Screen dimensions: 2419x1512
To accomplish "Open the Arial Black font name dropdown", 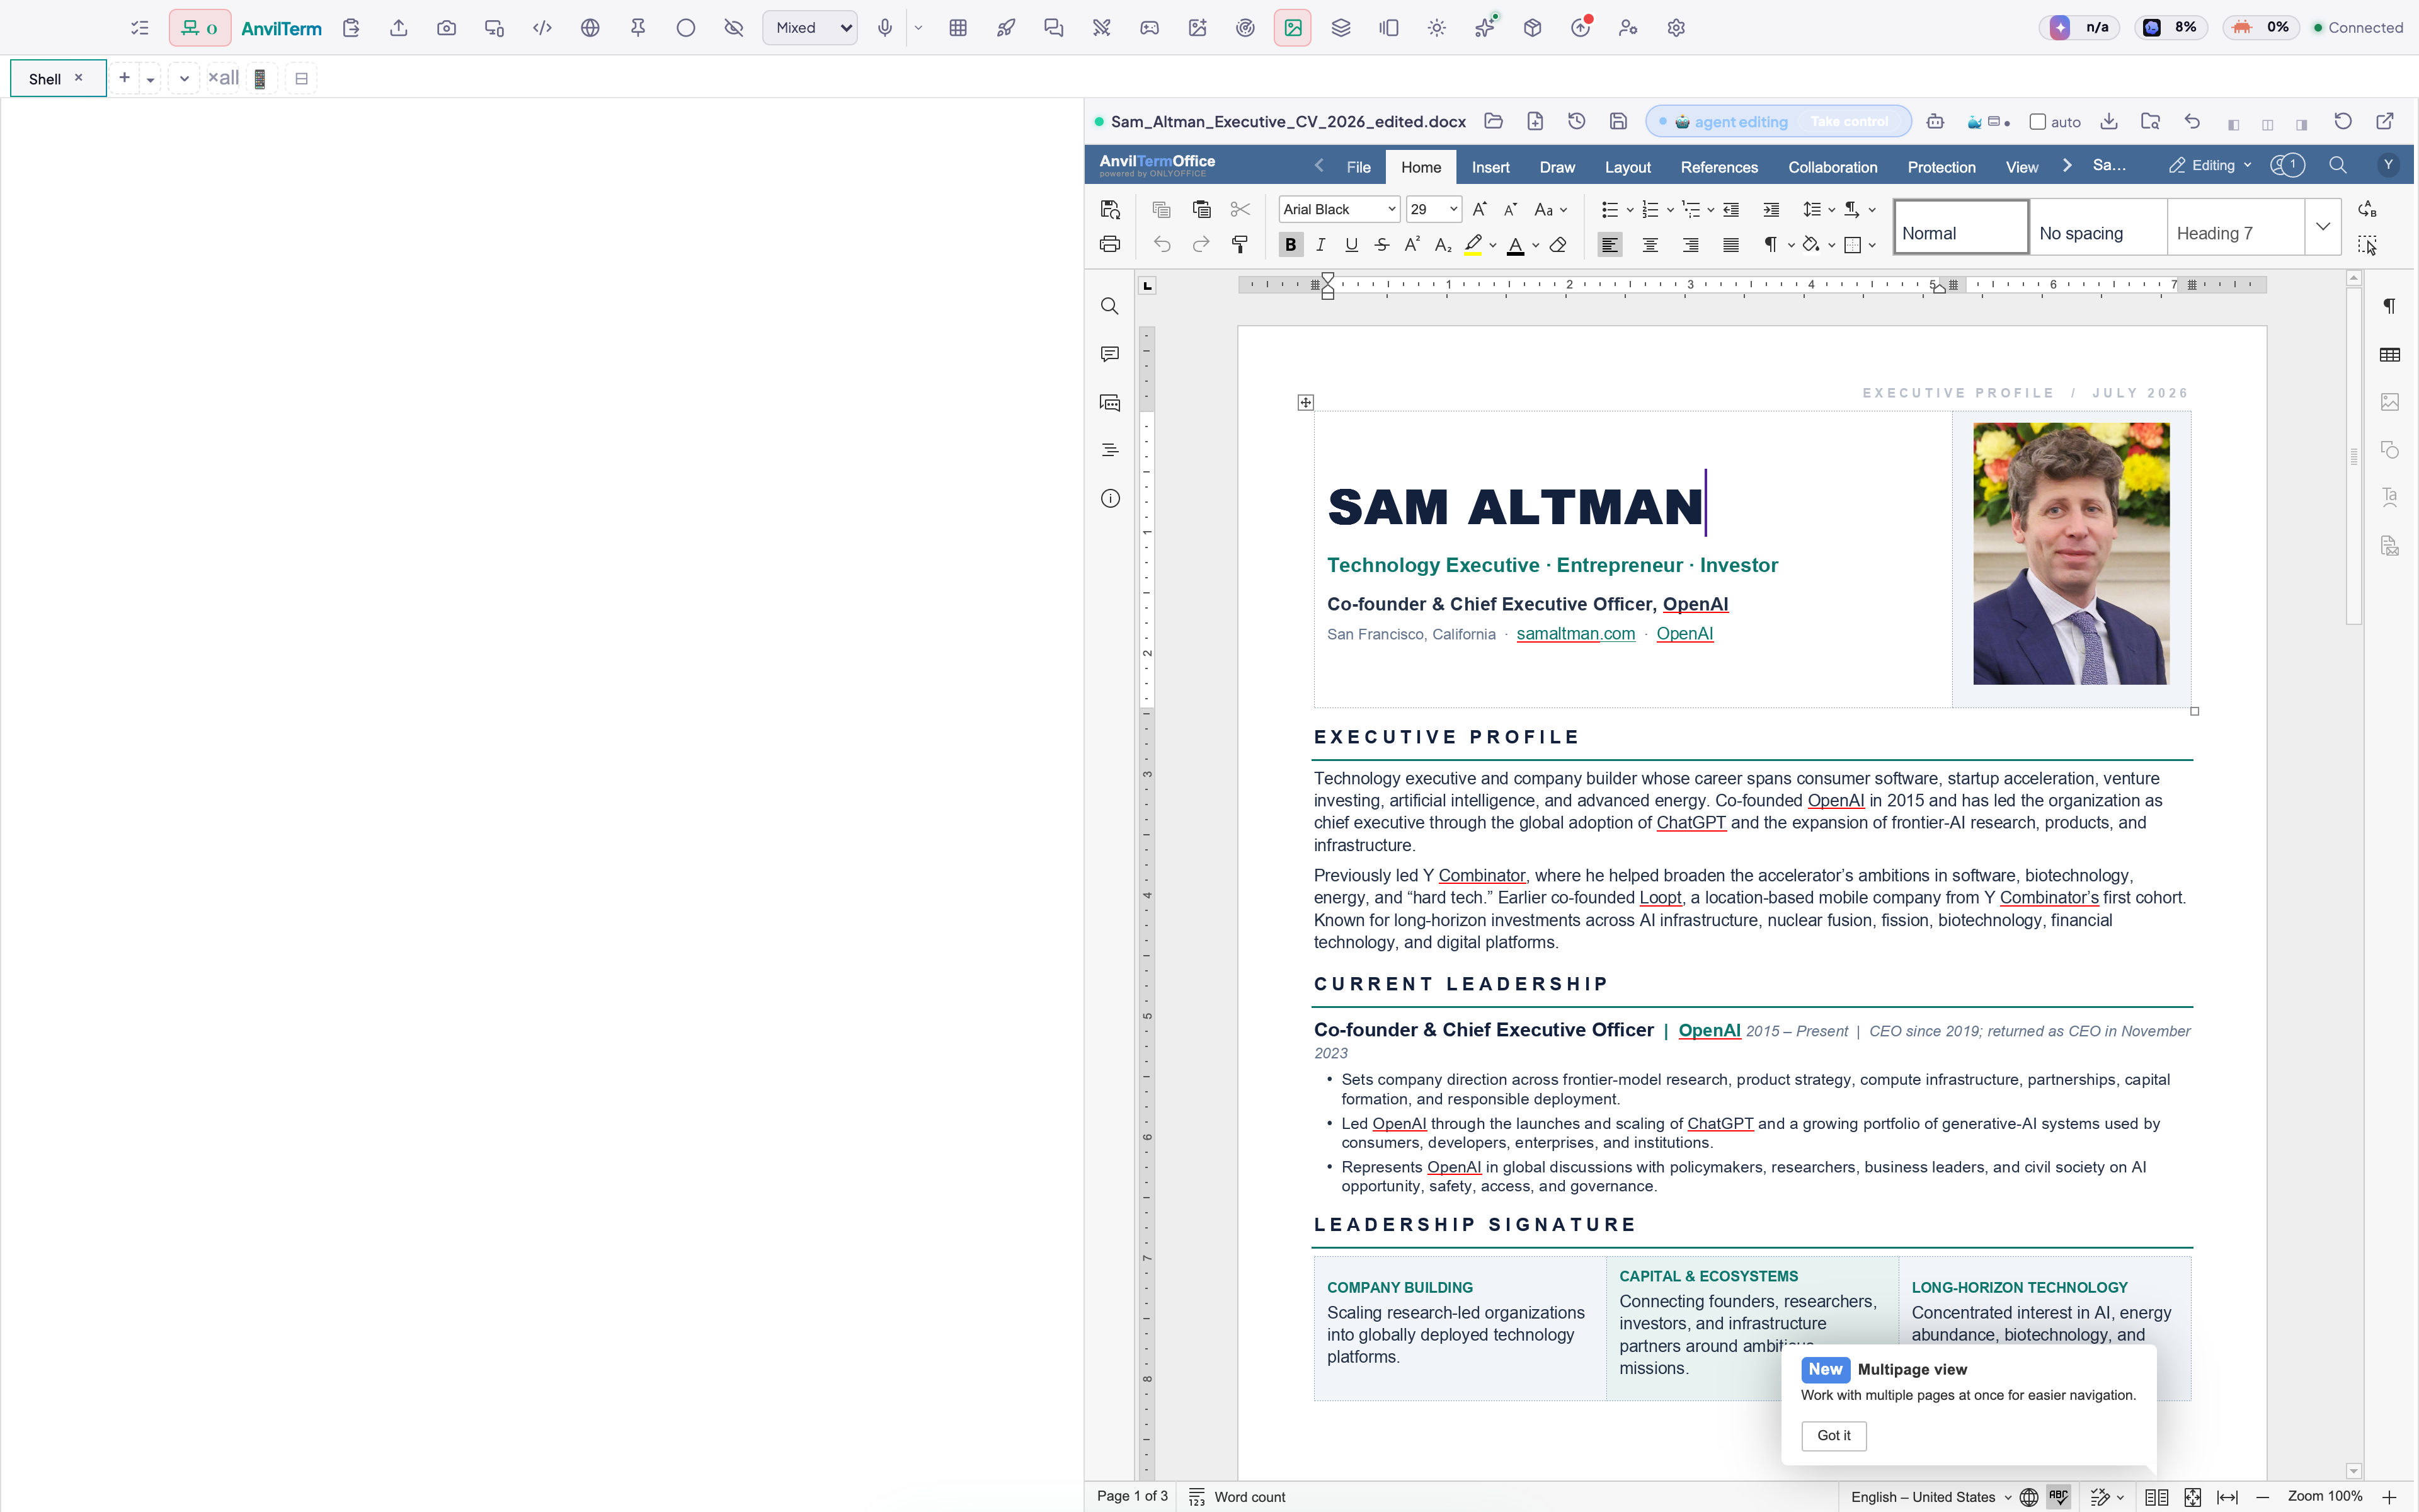I will [x=1392, y=209].
